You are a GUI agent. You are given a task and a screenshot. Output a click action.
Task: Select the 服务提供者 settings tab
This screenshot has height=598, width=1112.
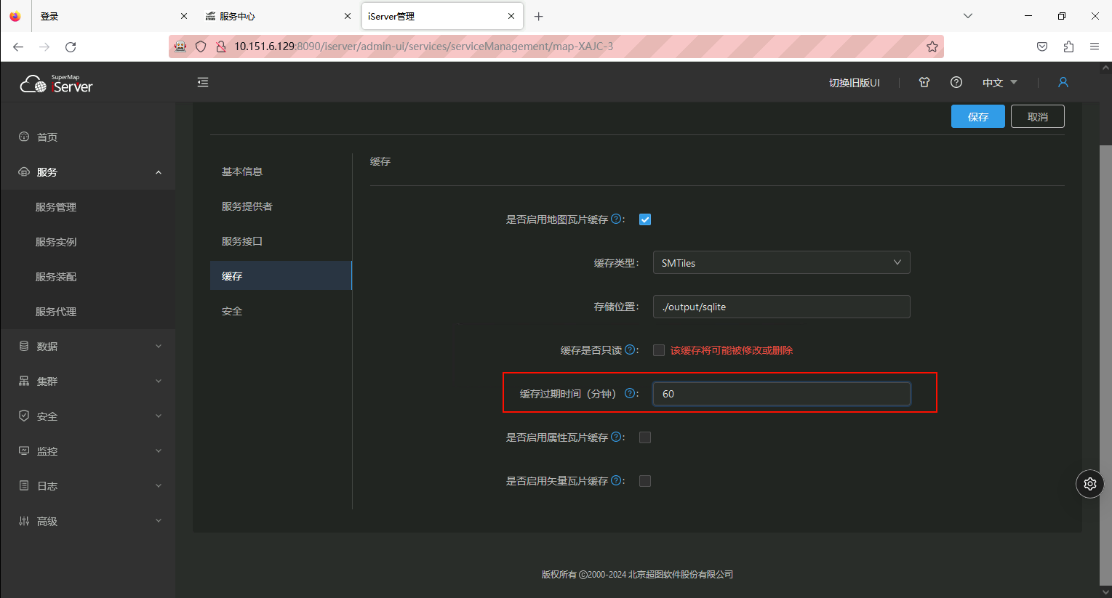[x=281, y=206]
